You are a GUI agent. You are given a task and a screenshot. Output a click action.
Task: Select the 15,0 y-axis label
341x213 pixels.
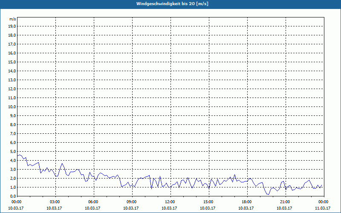click(12, 62)
